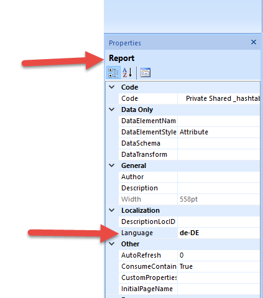Image resolution: width=263 pixels, height=298 pixels.
Task: Click the Data Only category label
Action: pos(137,109)
